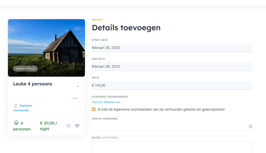266x153 pixels.
Task: Click the Start Date field showing februari 26
Action: click(172, 48)
